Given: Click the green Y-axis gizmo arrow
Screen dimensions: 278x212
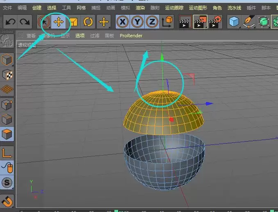Looking at the screenshot, I should coord(162,59).
